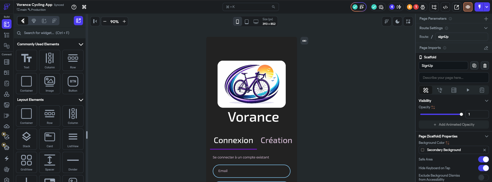This screenshot has width=492, height=182.
Task: Open Theme Settings palette icon
Action: pyautogui.click(x=7, y=169)
